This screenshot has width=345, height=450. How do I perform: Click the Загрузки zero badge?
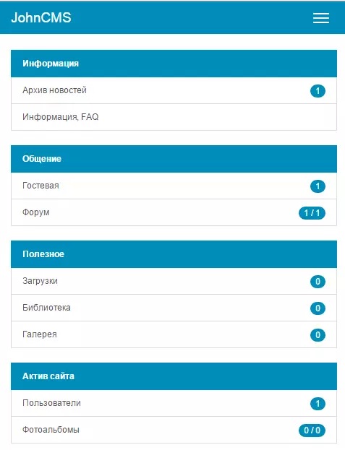pyautogui.click(x=318, y=282)
